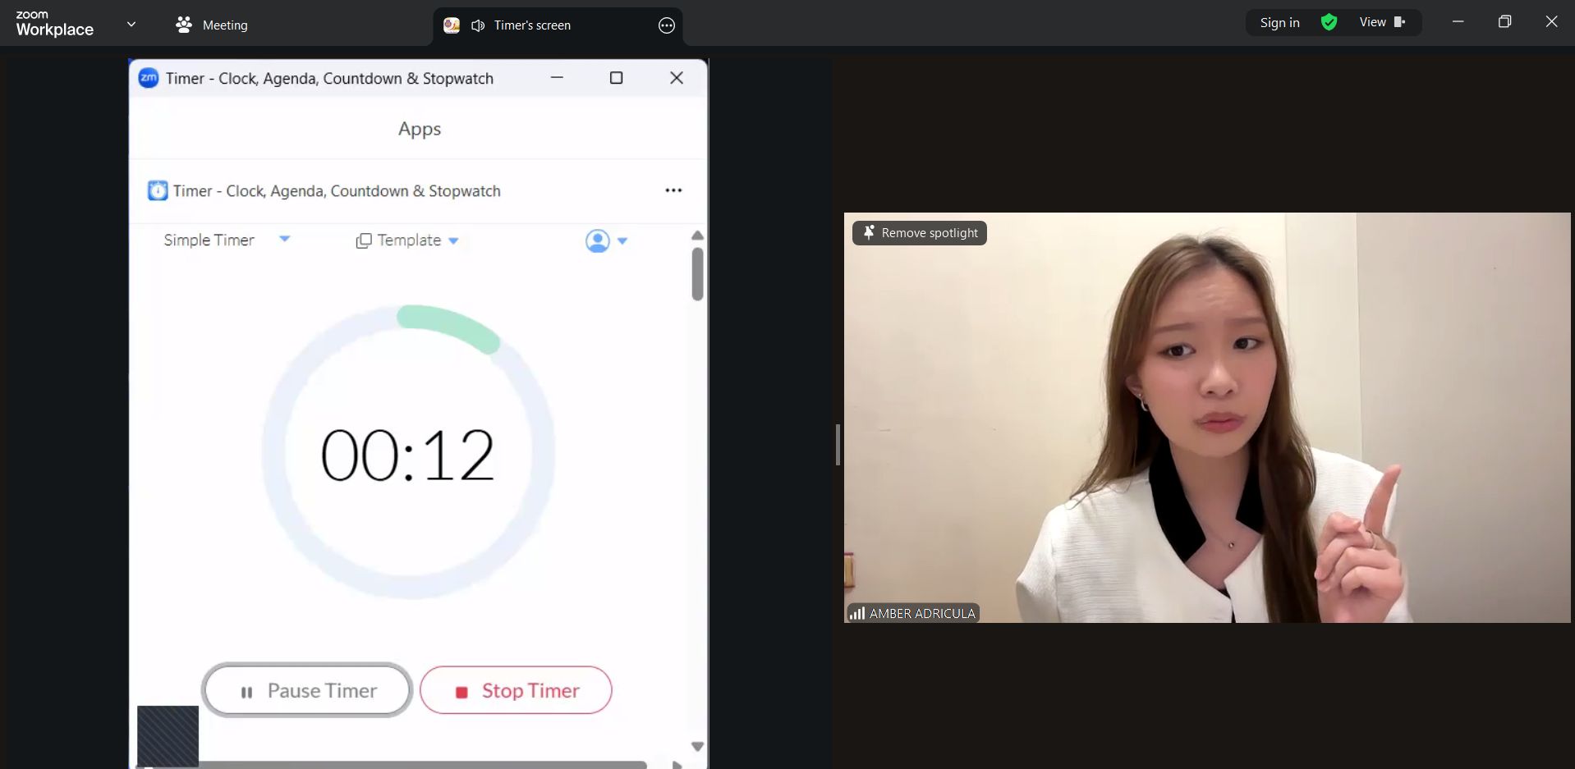This screenshot has width=1575, height=769.
Task: Click the scroll up arrow in timer panel
Action: click(x=697, y=236)
